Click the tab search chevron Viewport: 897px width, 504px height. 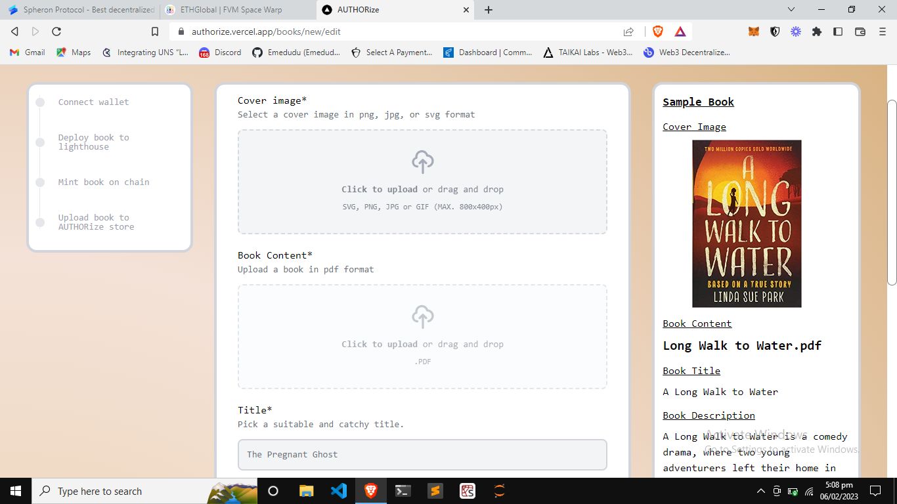point(791,10)
